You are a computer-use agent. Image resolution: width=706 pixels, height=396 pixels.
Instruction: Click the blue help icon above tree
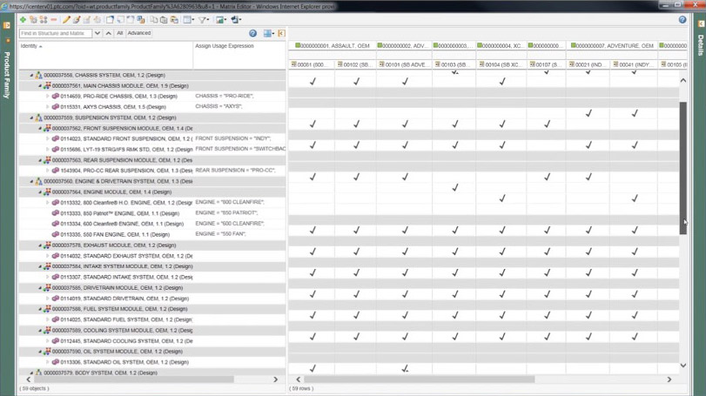[252, 33]
